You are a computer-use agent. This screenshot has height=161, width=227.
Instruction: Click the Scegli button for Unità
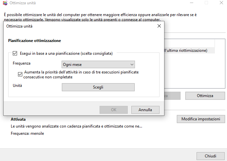click(98, 87)
